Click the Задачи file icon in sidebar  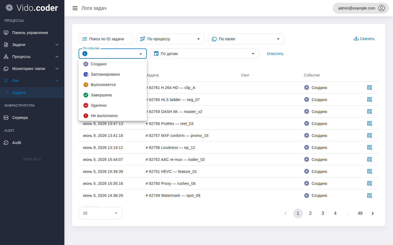click(x=6, y=45)
